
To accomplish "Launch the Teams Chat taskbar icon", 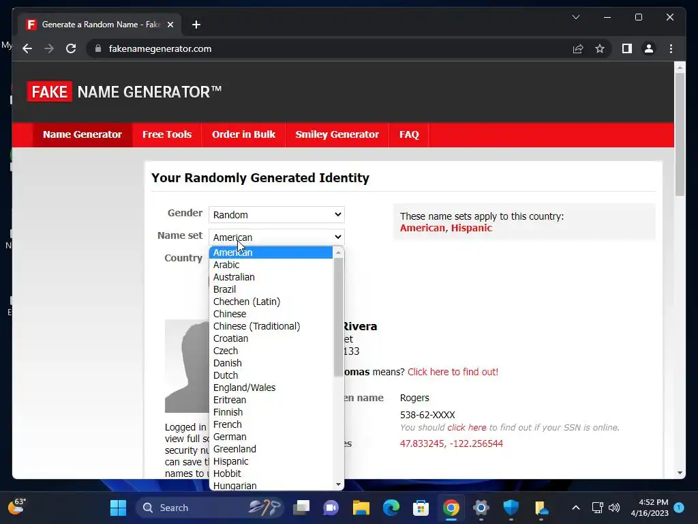I will pos(331,508).
